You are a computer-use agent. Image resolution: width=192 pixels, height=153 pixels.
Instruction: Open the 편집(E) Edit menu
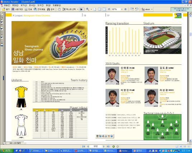[15, 5]
